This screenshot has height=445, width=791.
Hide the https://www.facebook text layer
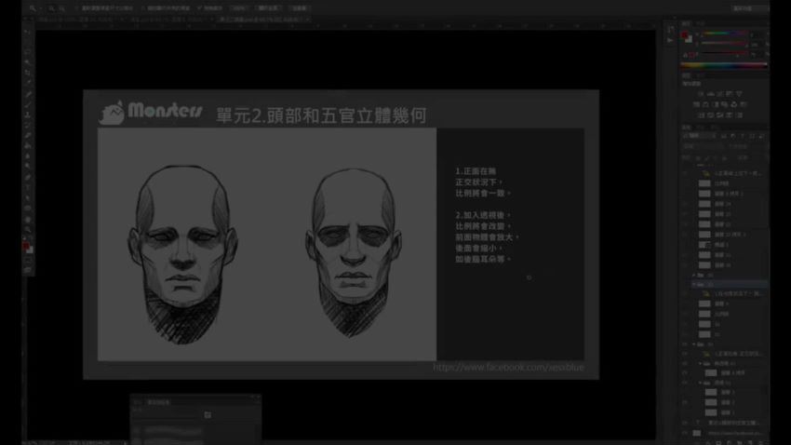[685, 433]
